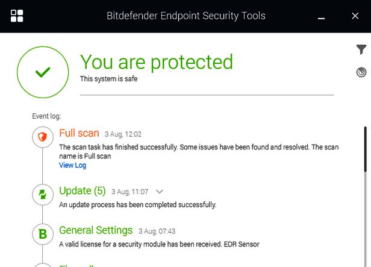371x267 pixels.
Task: Click the "You are protected" heading
Action: pyautogui.click(x=157, y=62)
